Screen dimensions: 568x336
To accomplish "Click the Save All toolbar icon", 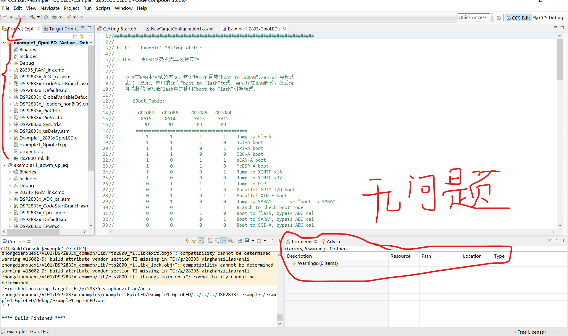I will (24, 17).
